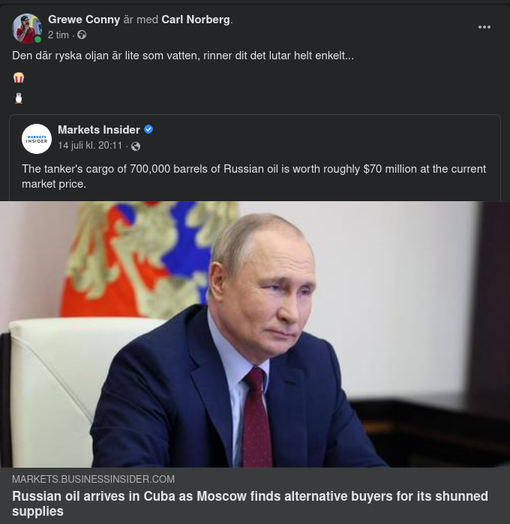Screen dimensions: 510x524
Task: Click the shared text about the tanker's cargo
Action: click(253, 176)
